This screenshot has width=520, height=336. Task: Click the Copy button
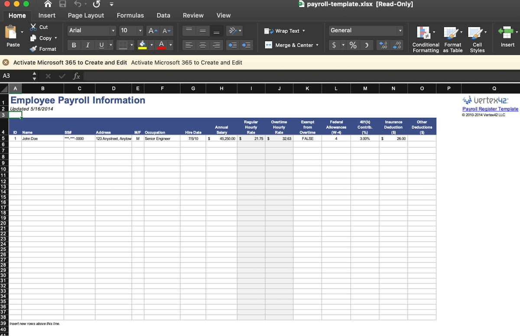click(x=41, y=38)
